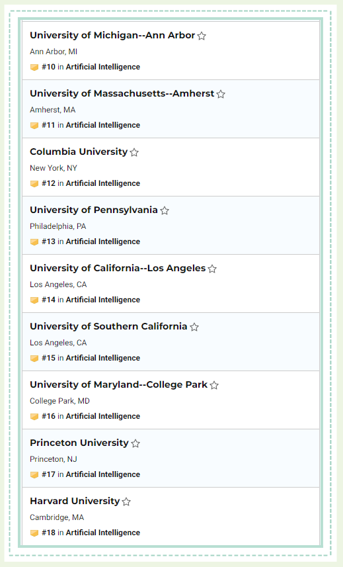Toggle favorite star for Princeton University

point(135,443)
